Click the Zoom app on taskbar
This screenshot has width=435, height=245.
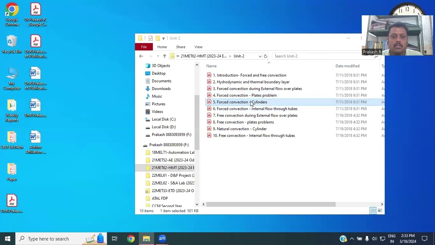162,239
